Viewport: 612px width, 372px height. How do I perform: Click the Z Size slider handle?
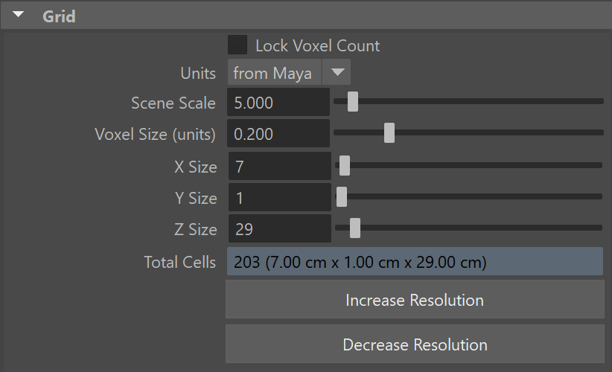click(355, 228)
